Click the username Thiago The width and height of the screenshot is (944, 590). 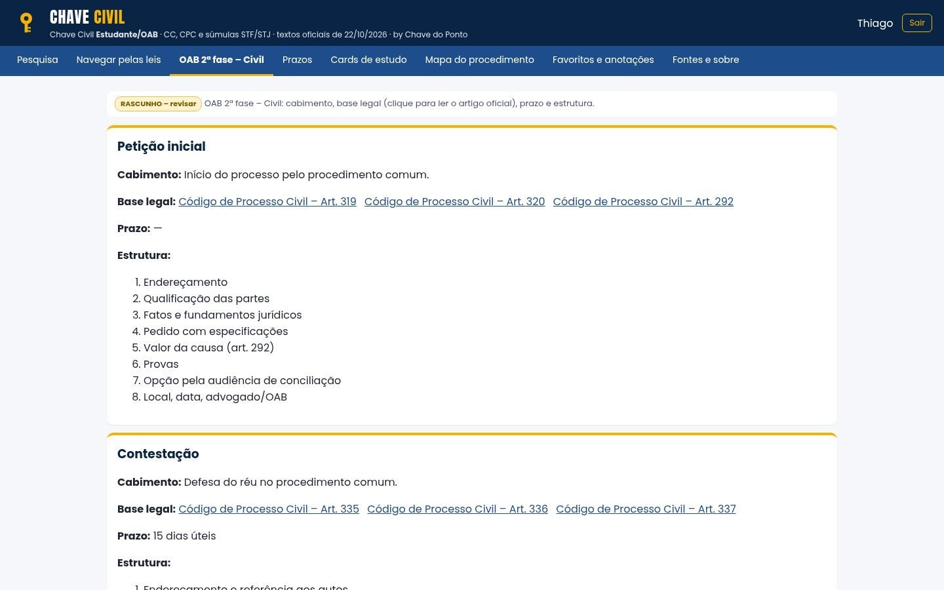(x=875, y=24)
